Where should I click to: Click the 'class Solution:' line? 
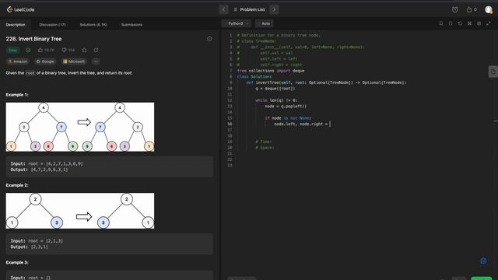(x=254, y=76)
